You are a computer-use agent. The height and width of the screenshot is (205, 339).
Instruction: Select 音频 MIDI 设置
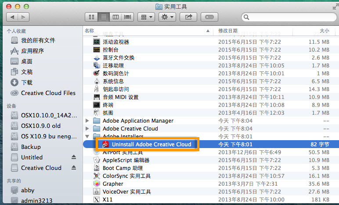click(x=120, y=97)
